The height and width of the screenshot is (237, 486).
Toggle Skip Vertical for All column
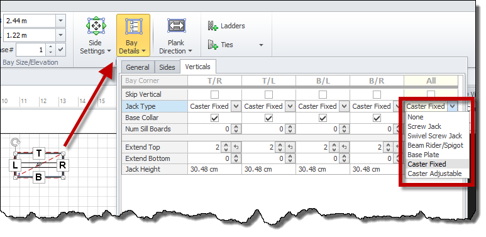[431, 94]
